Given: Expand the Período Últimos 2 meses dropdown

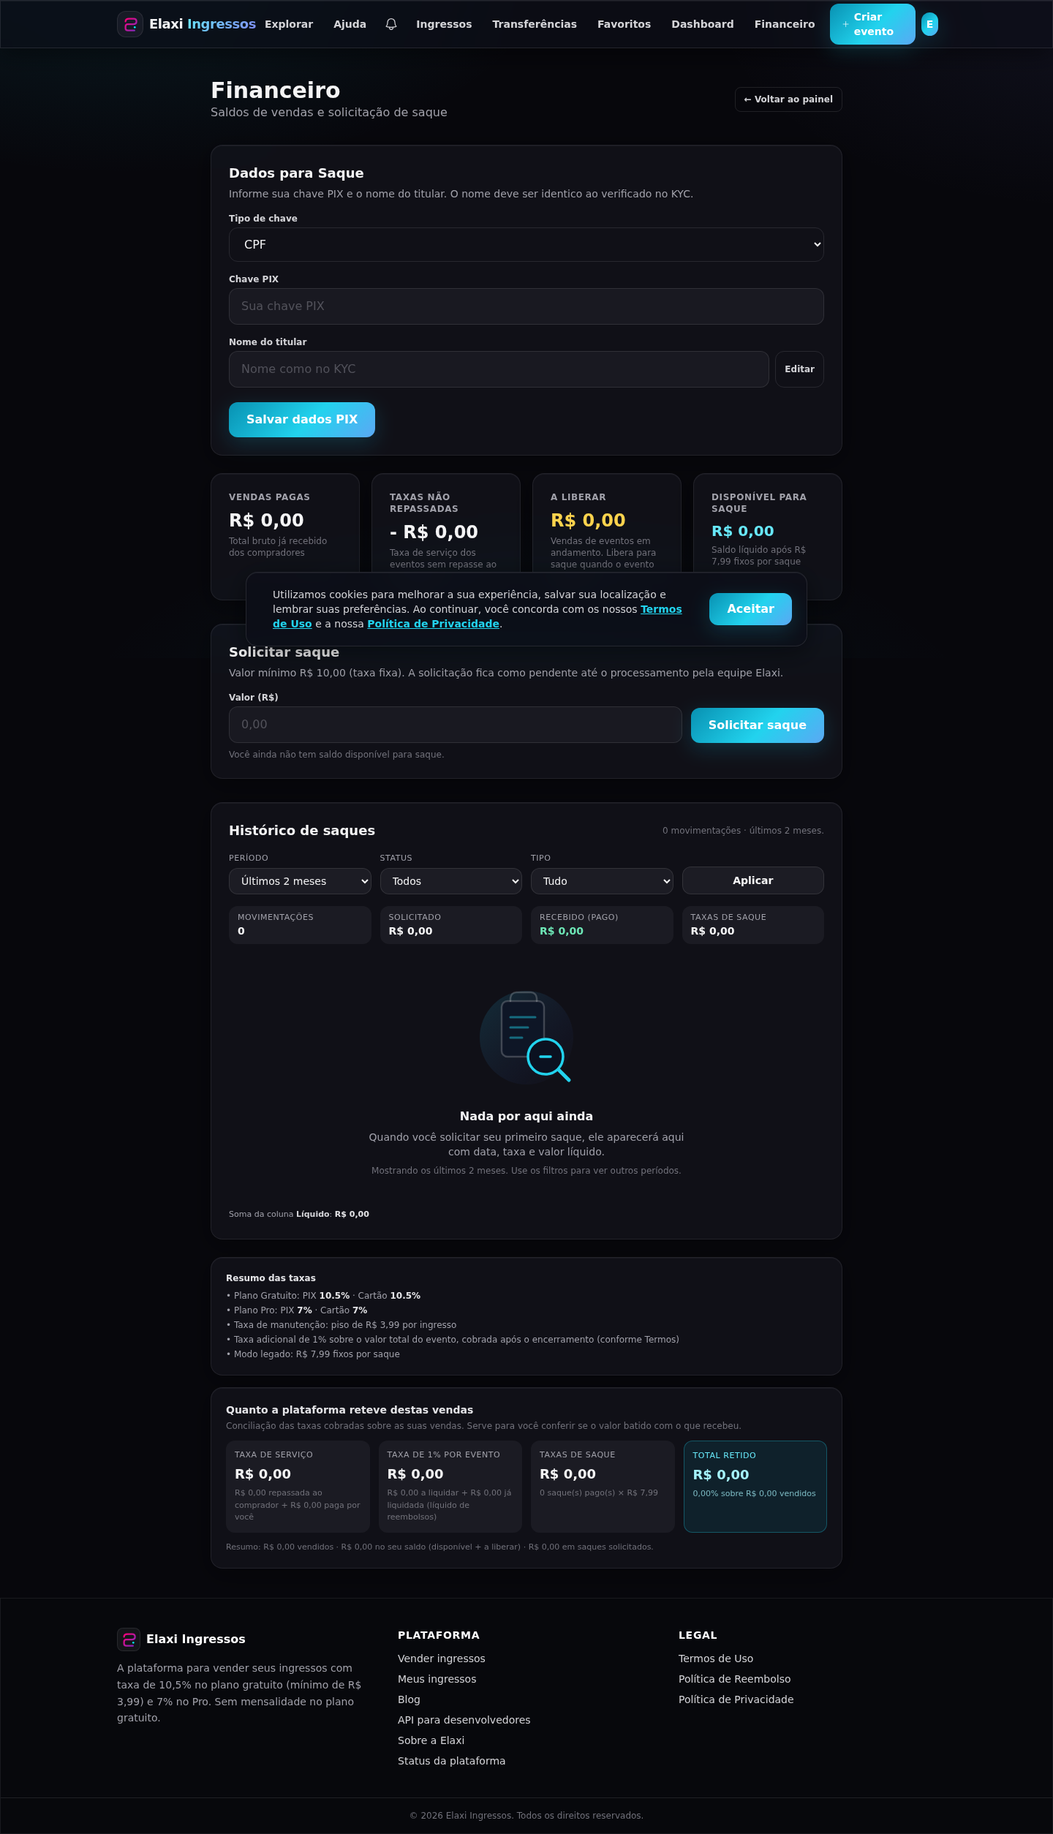Looking at the screenshot, I should pyautogui.click(x=300, y=881).
